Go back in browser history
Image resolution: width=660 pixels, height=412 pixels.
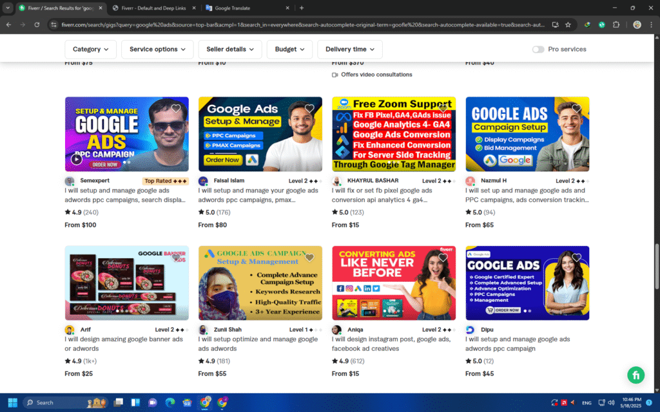pos(9,25)
